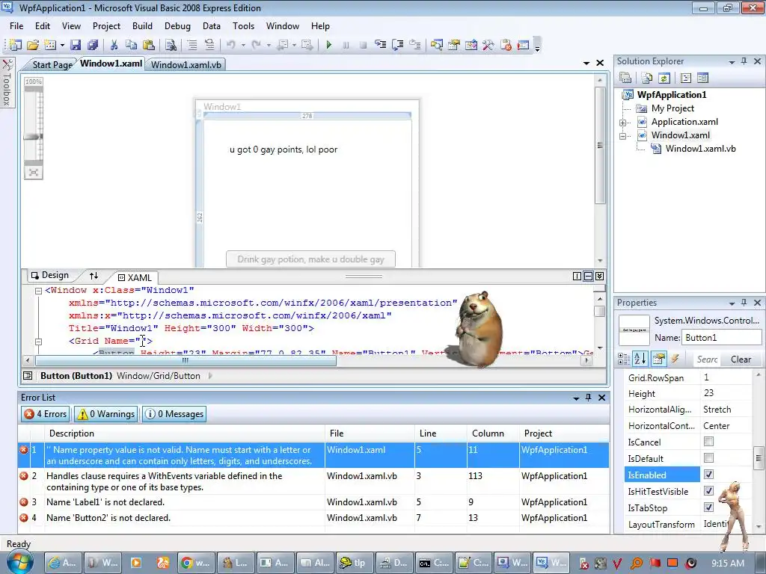The width and height of the screenshot is (766, 574).
Task: Toggle the IsDefault checkbox
Action: click(708, 458)
